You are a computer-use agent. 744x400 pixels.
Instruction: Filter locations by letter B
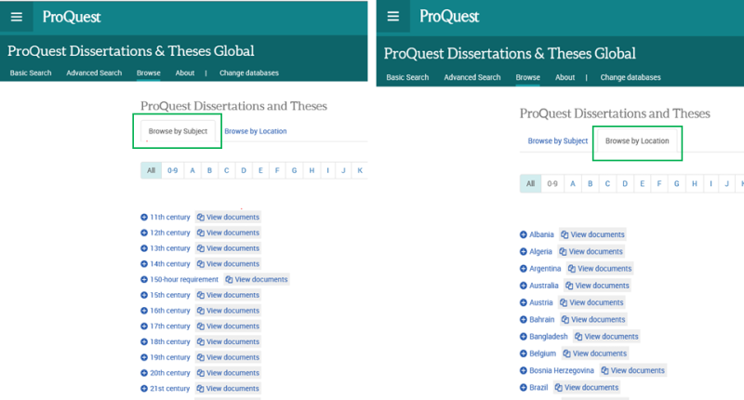pos(590,183)
